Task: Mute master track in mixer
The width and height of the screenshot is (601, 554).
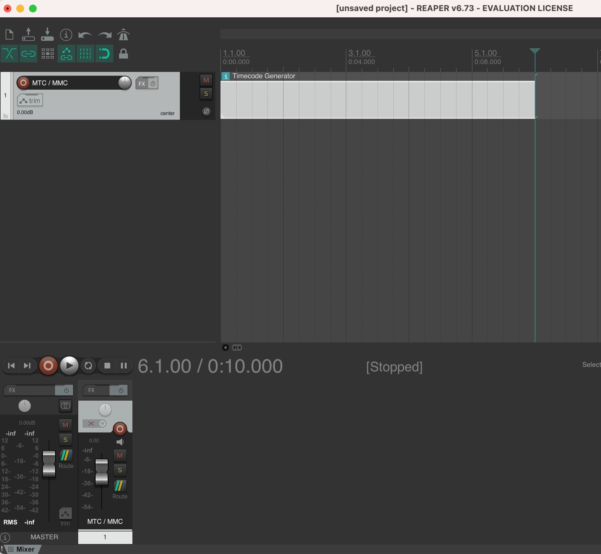Action: pyautogui.click(x=65, y=425)
